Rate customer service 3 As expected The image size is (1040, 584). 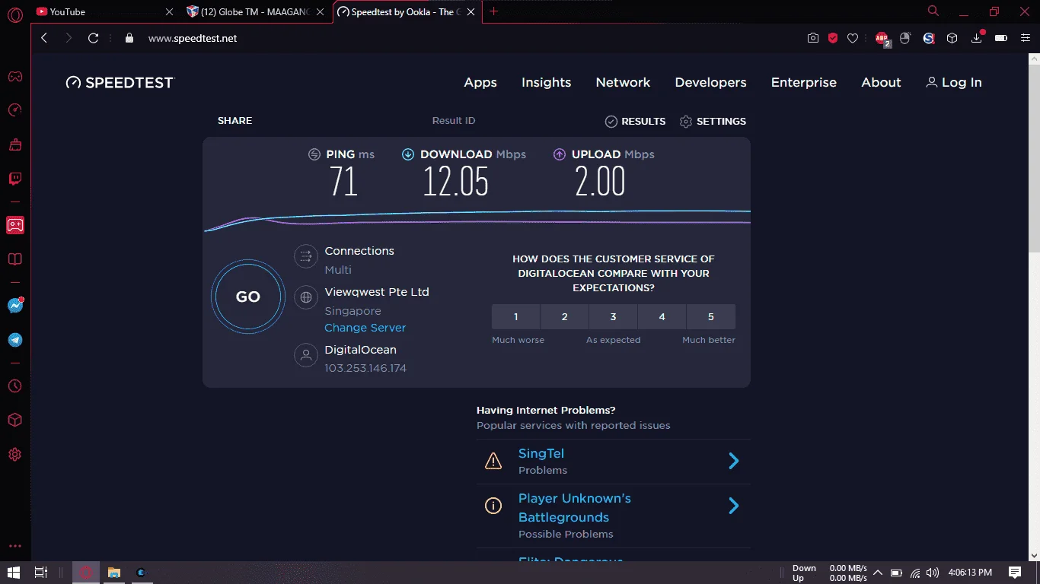(613, 317)
